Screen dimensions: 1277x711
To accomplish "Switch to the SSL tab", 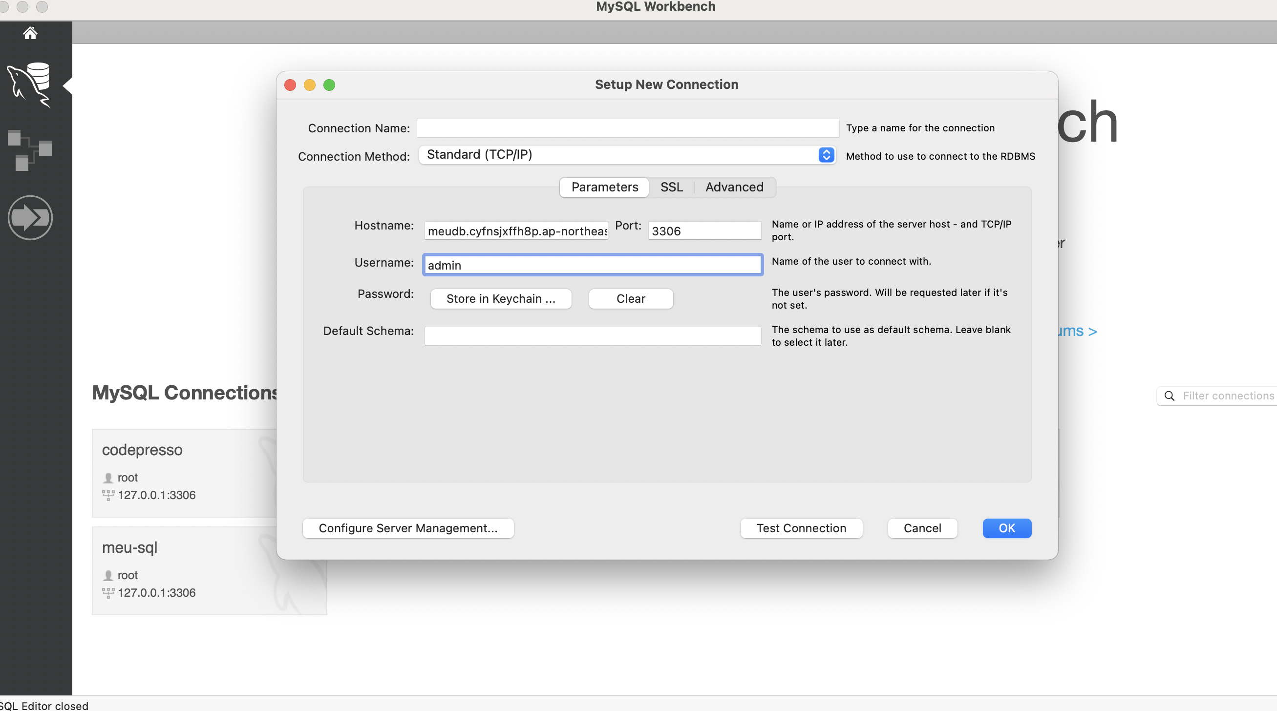I will [x=671, y=188].
